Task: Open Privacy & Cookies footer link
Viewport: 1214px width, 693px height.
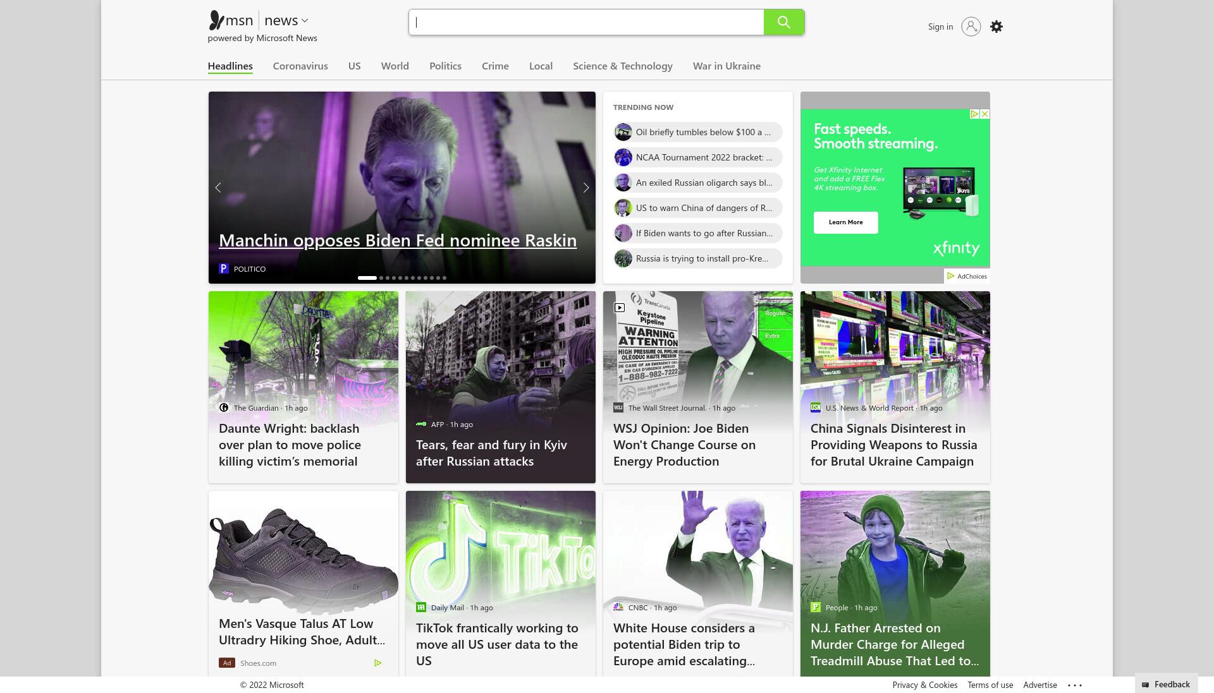Action: [x=925, y=685]
